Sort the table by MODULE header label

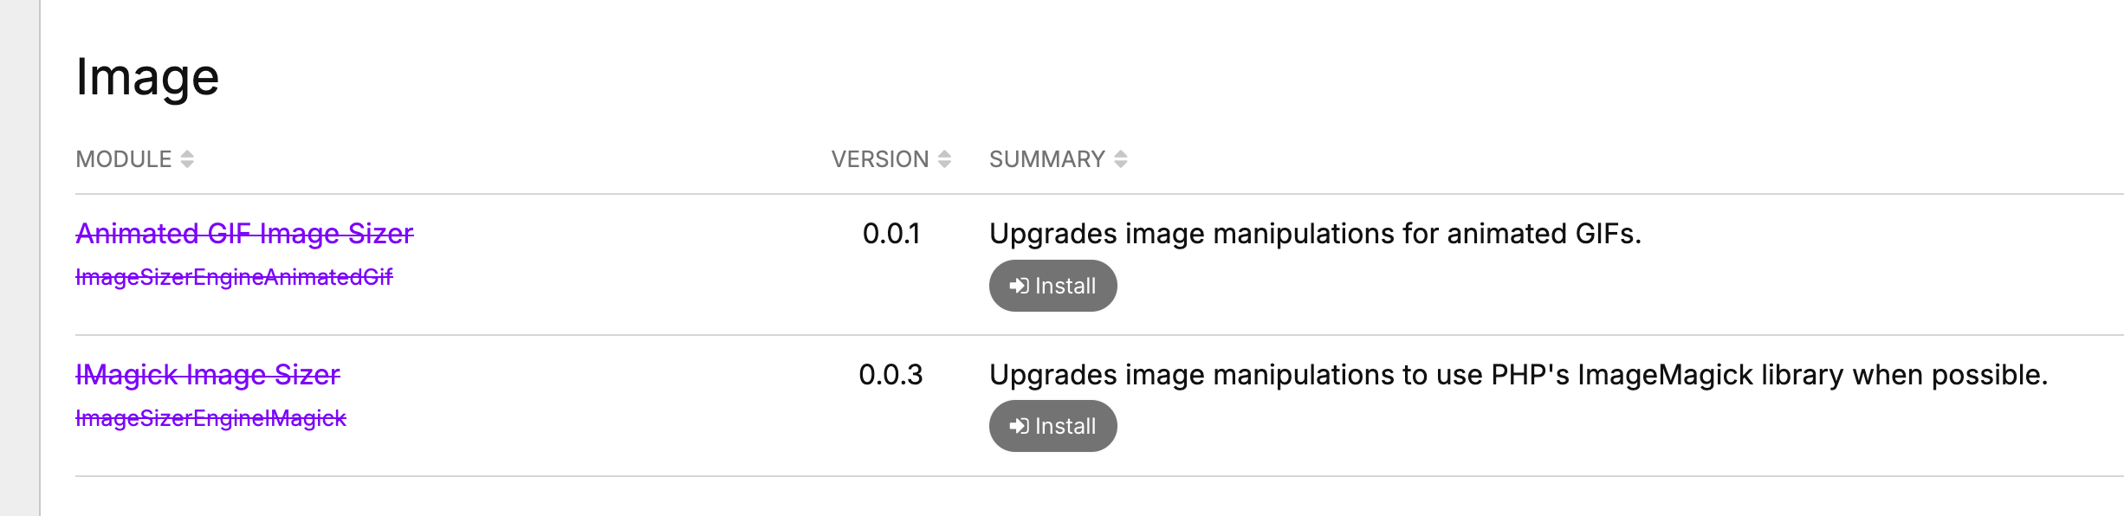pos(124,159)
